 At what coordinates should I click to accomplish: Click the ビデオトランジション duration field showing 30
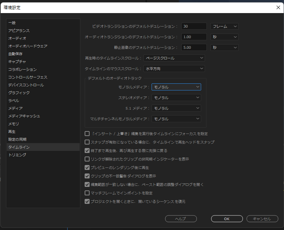[x=194, y=26]
